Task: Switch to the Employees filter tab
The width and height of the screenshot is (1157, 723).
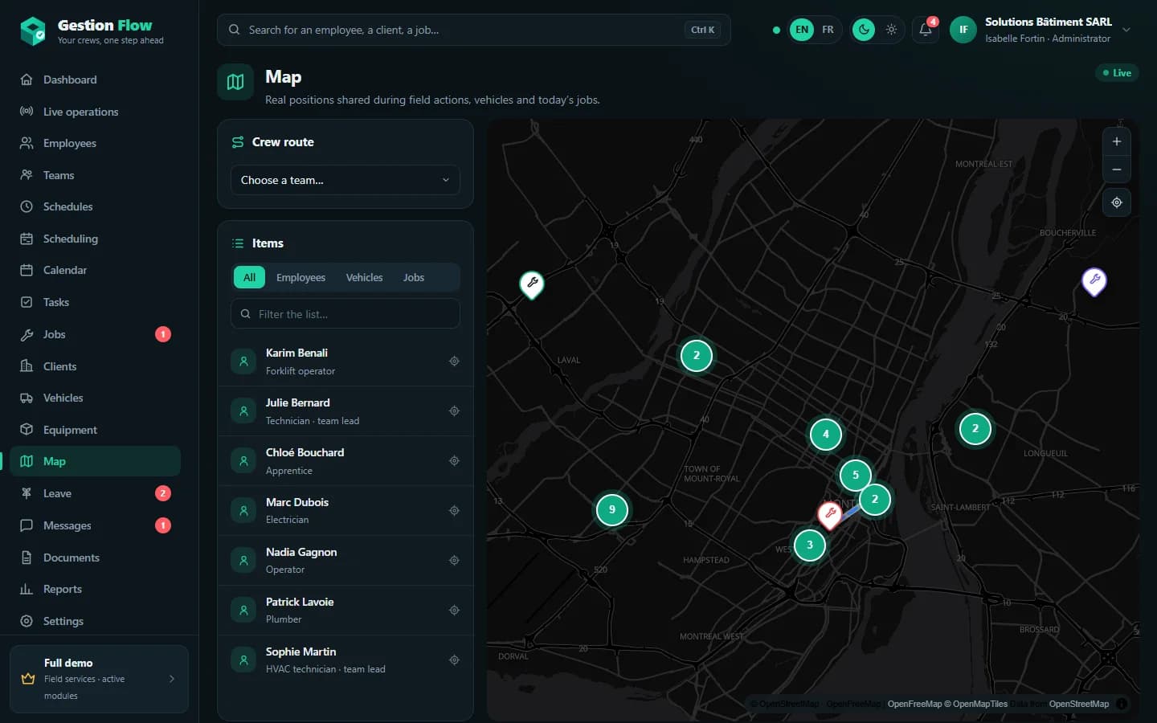Action: (x=300, y=277)
